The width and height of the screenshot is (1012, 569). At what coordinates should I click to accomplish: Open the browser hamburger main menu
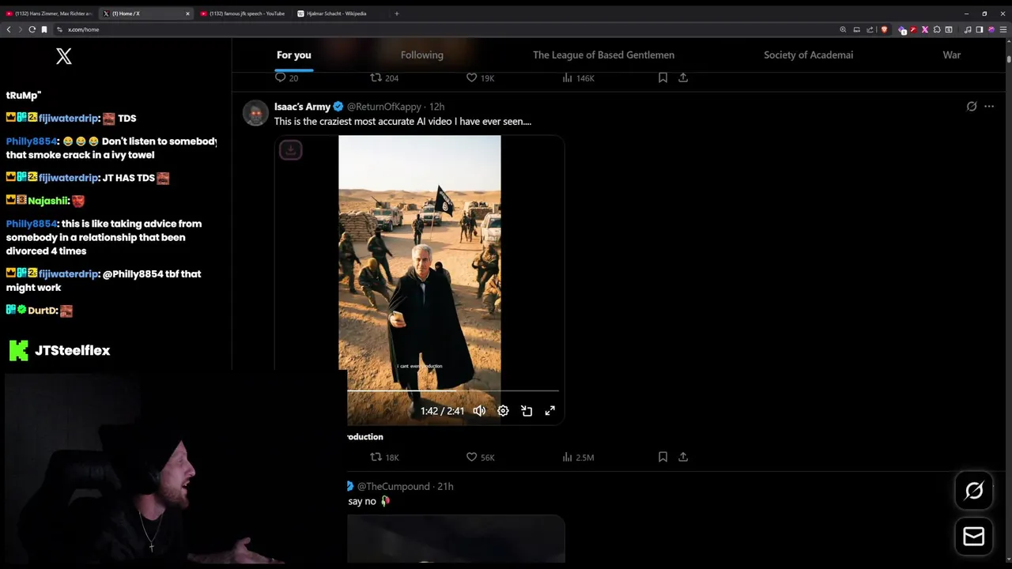(x=1003, y=29)
